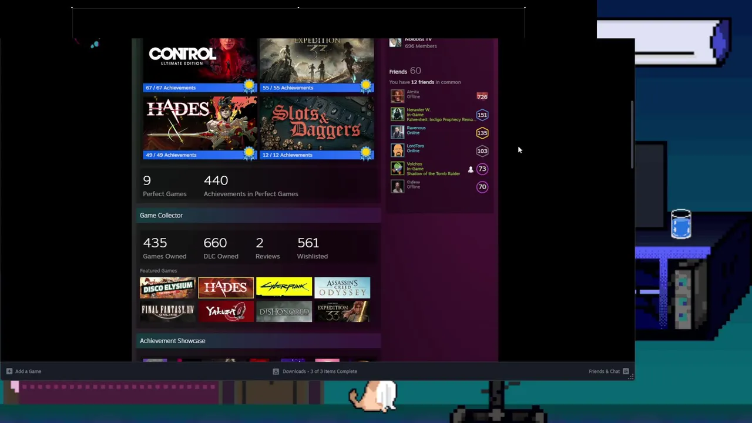752x423 pixels.
Task: Open the 561 Wishlisted link
Action: tap(313, 248)
